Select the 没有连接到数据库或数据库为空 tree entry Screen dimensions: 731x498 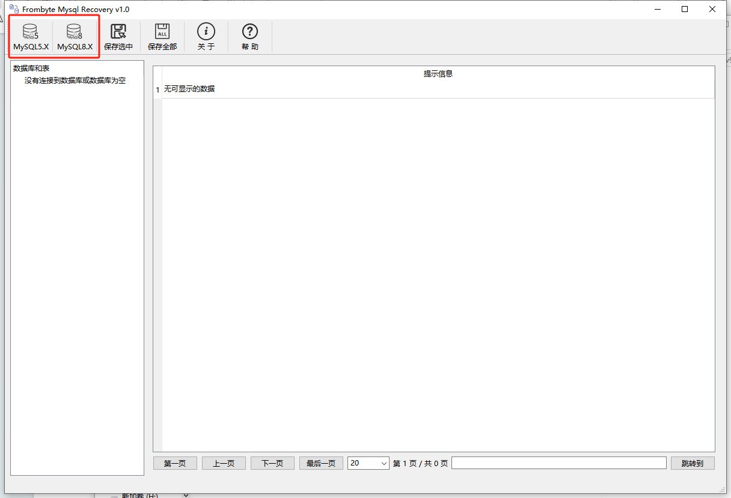coord(75,81)
